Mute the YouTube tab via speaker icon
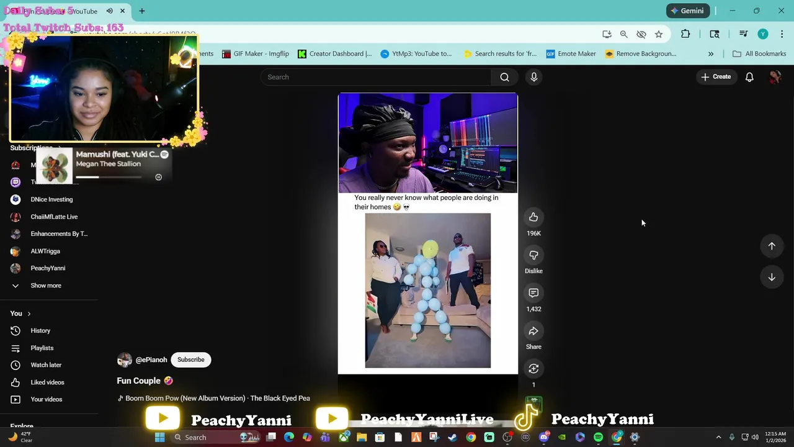The image size is (794, 447). [x=110, y=11]
